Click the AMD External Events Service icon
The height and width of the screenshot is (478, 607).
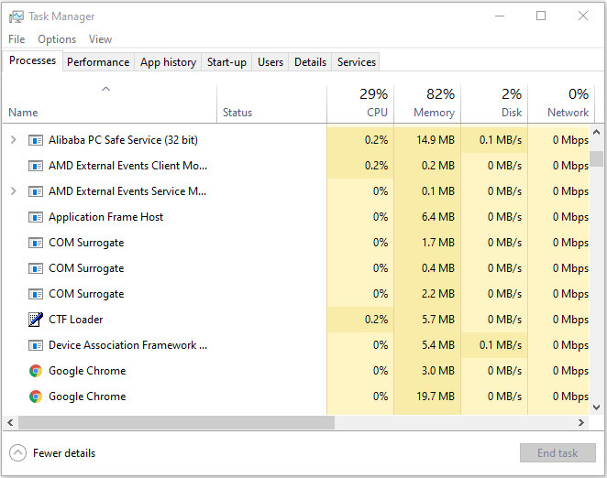tap(36, 191)
